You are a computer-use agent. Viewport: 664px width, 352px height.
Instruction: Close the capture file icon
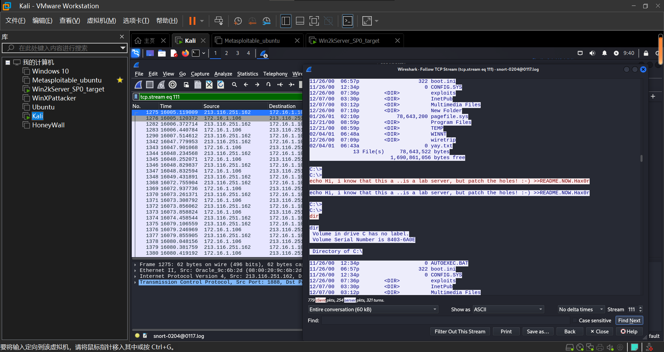point(209,85)
